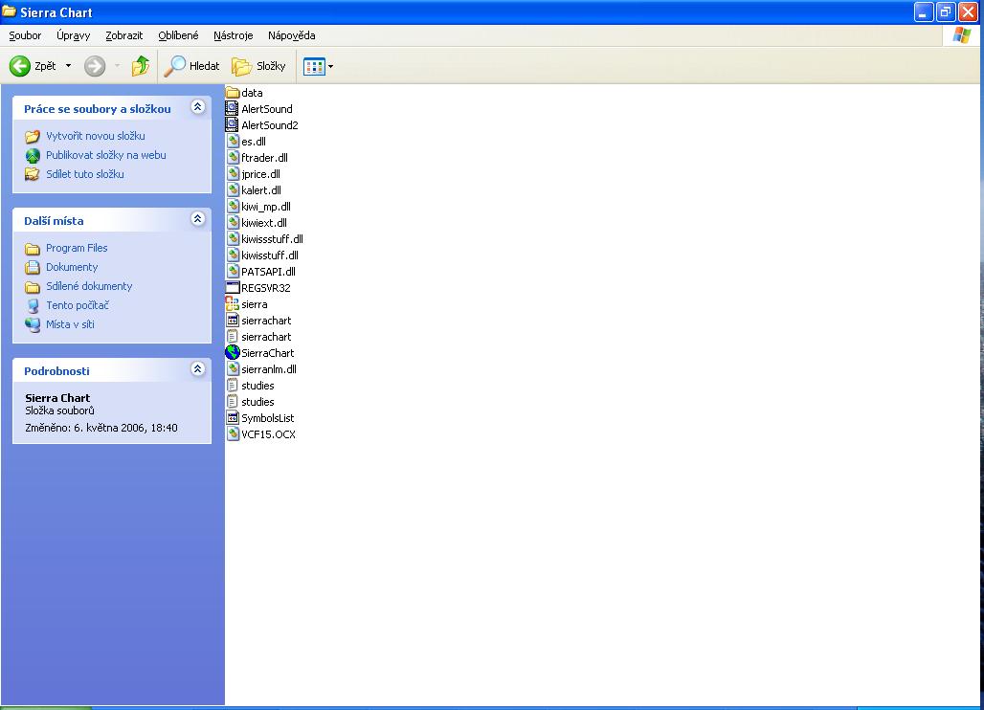
Task: Select the jprice.dll file
Action: (254, 174)
